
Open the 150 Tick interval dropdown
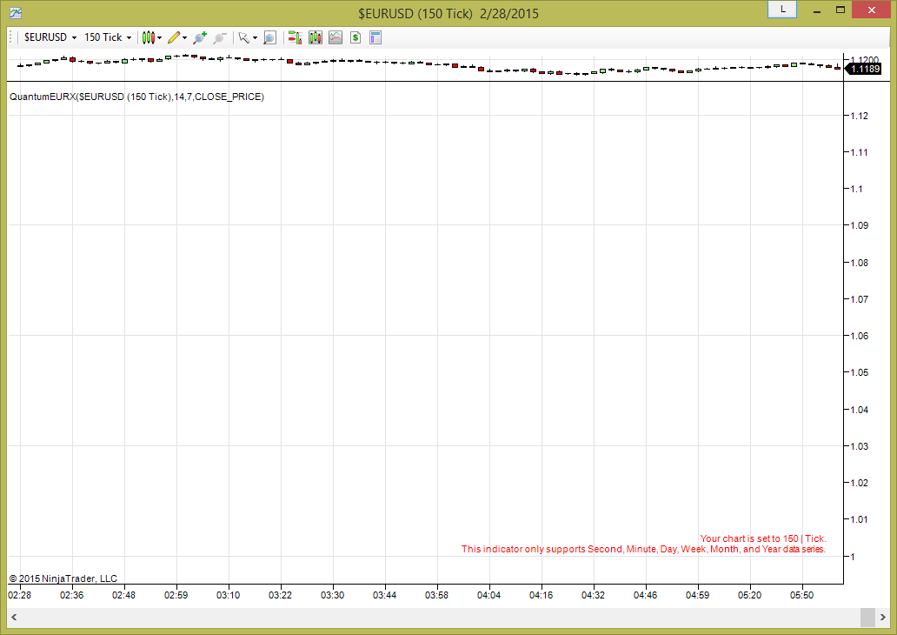pos(108,37)
